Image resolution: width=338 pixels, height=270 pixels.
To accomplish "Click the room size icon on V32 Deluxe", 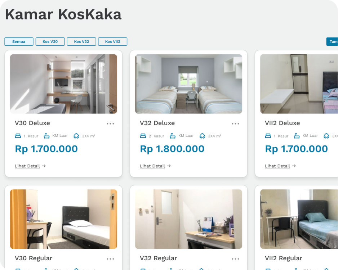I will (202, 136).
